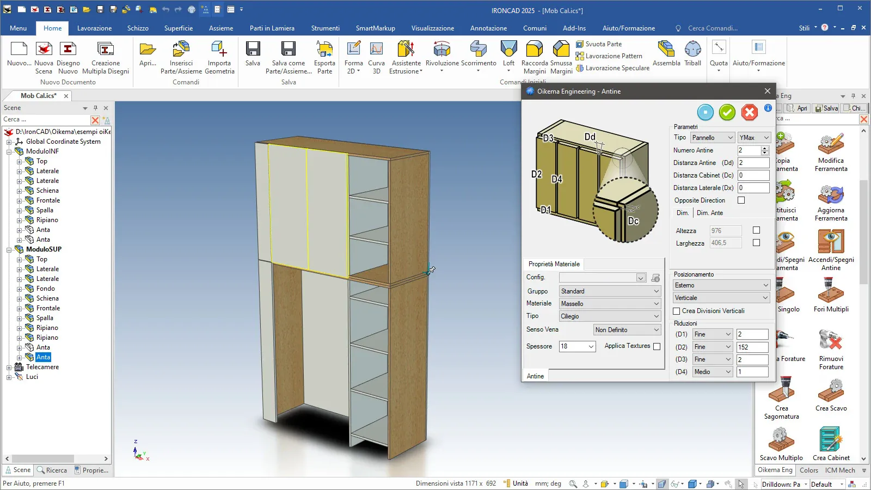Open the Materiale dropdown showing Massello
This screenshot has height=490, width=871.
pyautogui.click(x=609, y=304)
